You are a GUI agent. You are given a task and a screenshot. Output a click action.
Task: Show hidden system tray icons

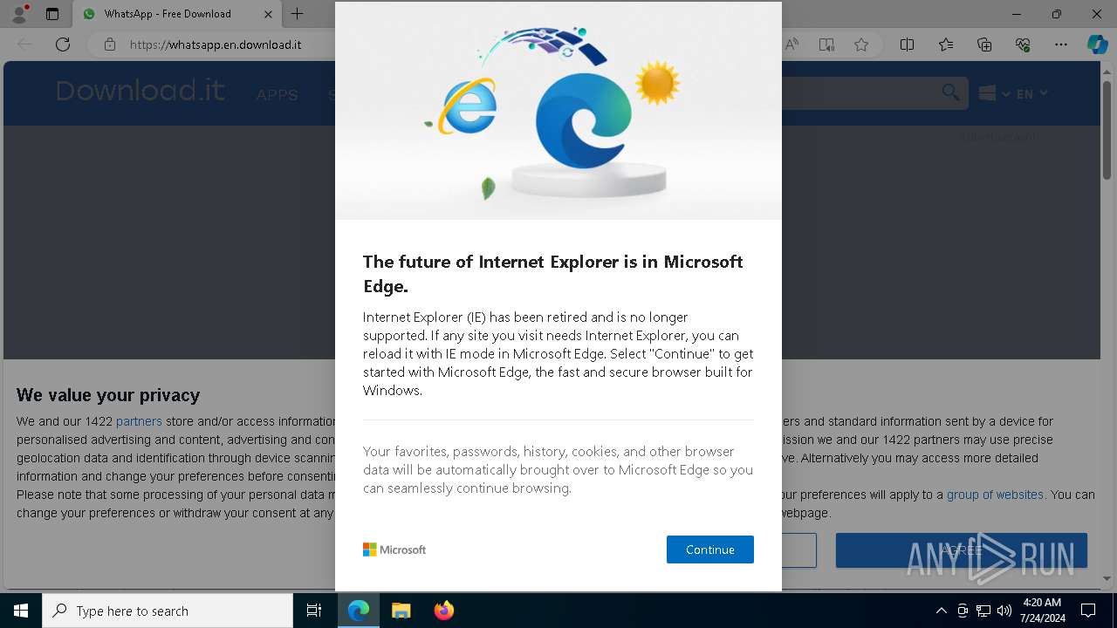click(x=941, y=611)
